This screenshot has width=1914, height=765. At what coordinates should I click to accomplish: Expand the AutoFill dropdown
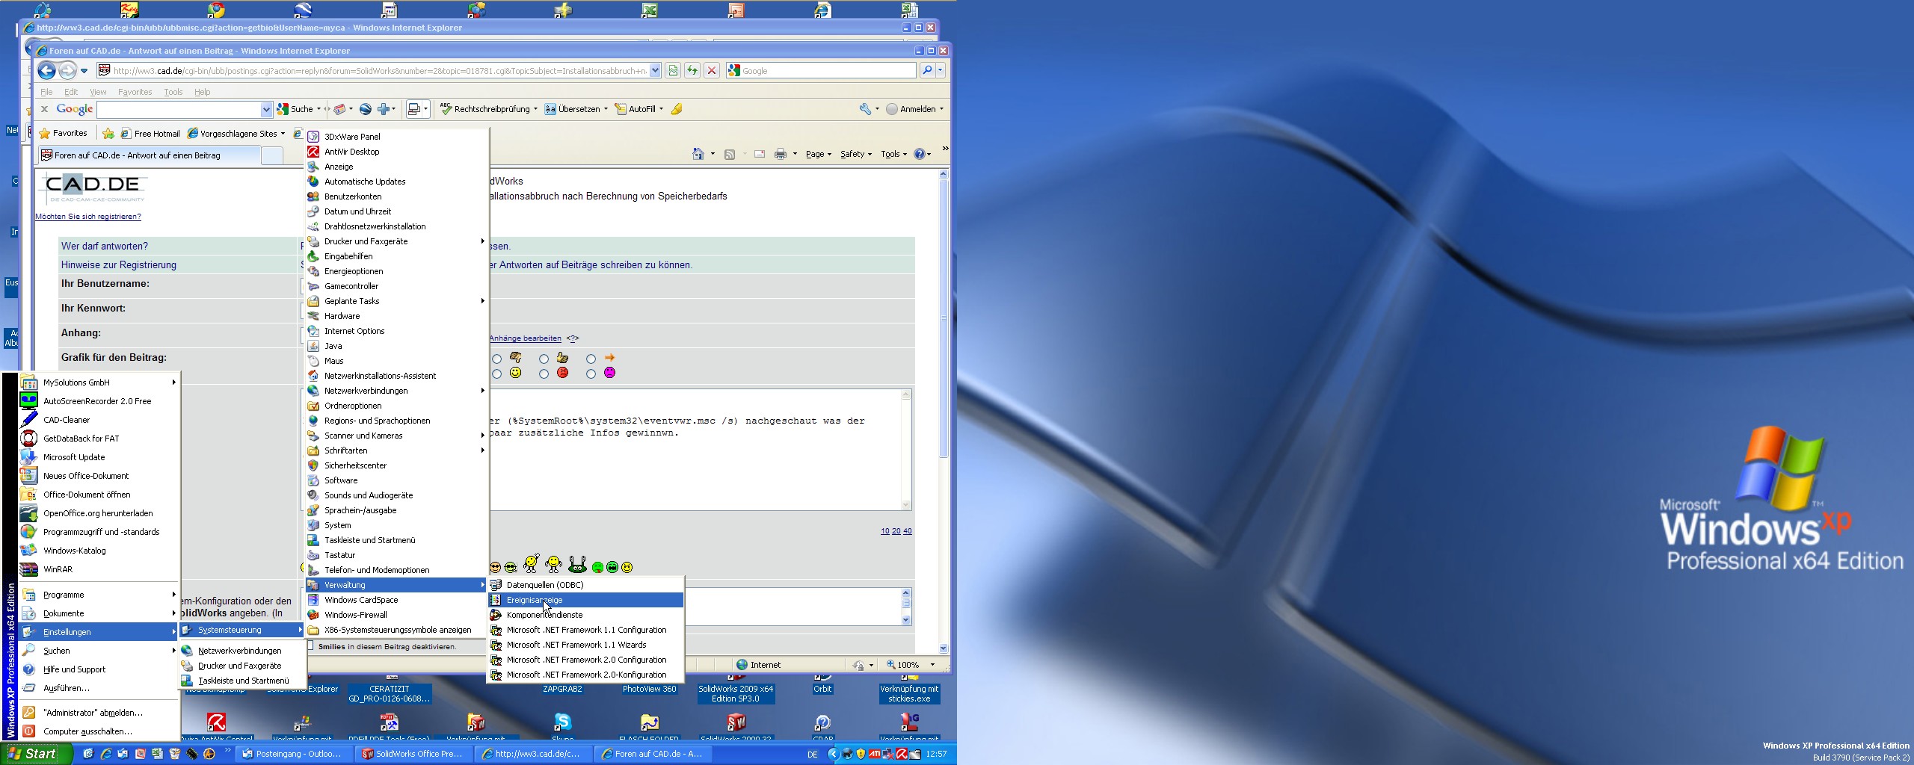click(662, 109)
